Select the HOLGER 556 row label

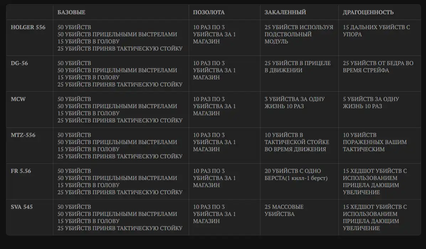(x=28, y=27)
